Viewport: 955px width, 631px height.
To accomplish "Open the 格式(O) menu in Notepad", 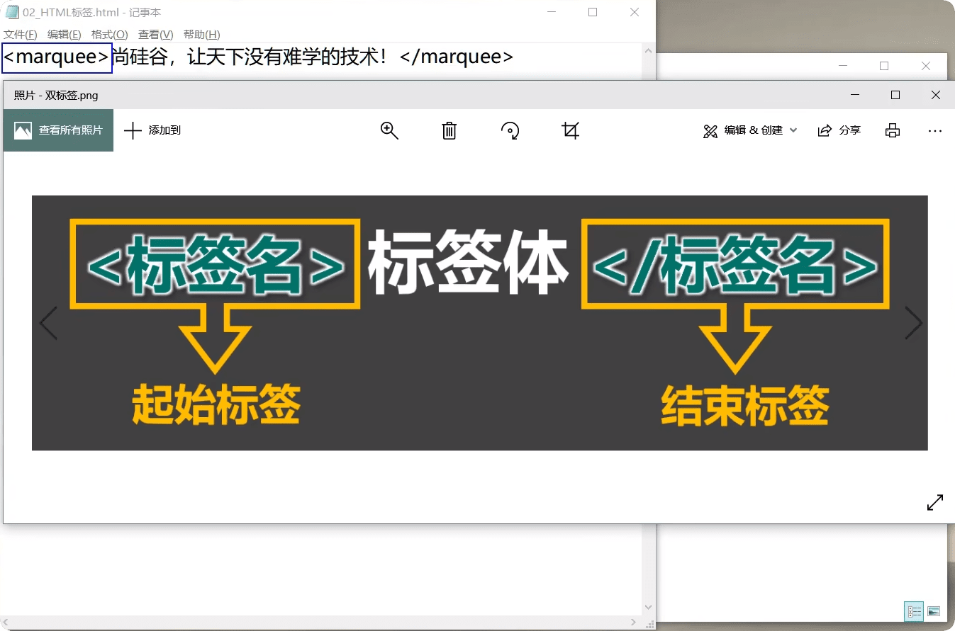I will tap(109, 35).
